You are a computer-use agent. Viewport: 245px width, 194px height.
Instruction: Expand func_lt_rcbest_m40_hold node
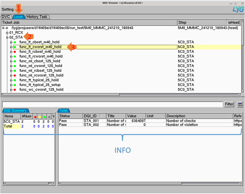[11, 52]
